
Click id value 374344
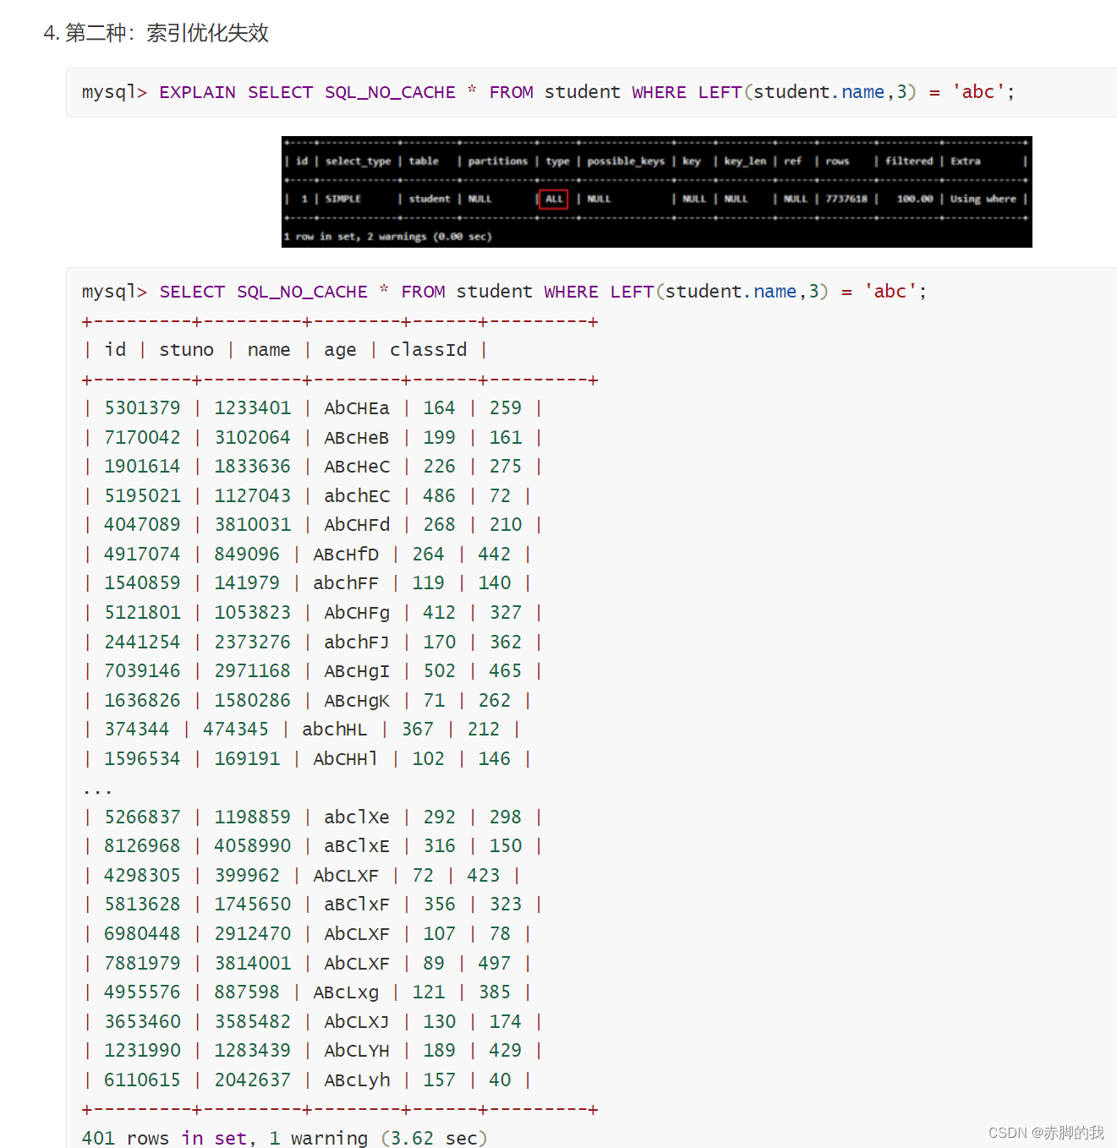coord(137,730)
